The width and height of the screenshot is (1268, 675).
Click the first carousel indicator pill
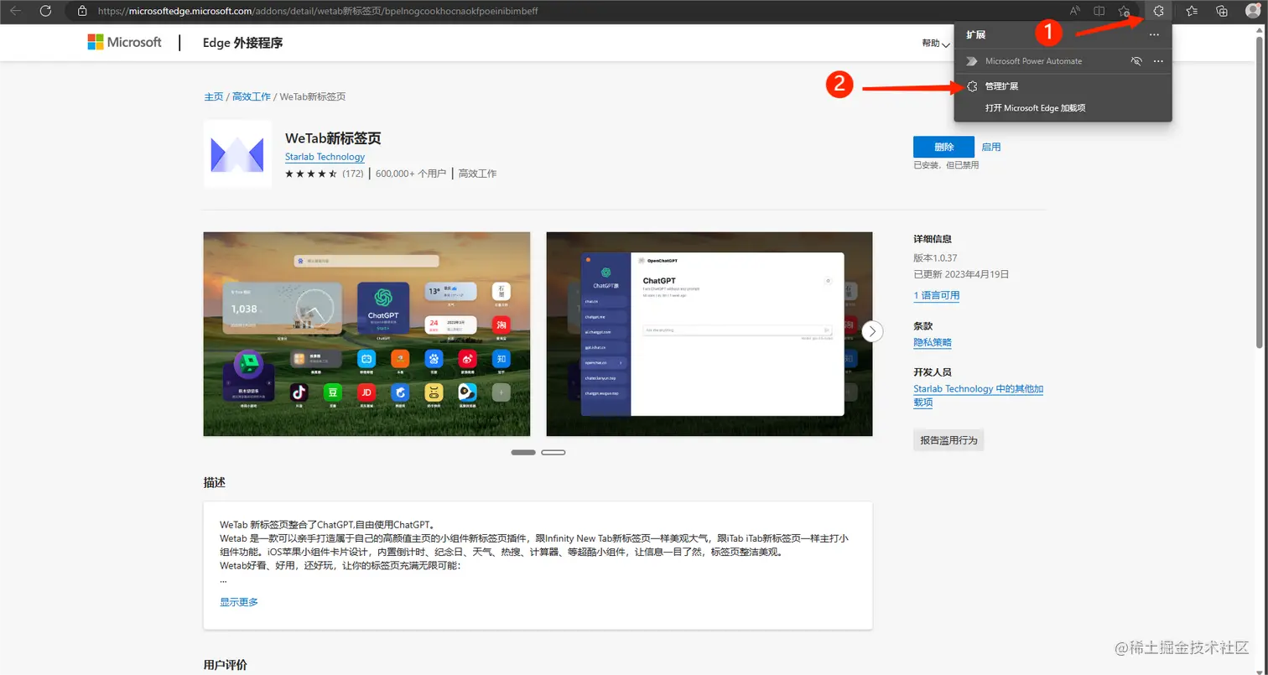click(x=523, y=453)
